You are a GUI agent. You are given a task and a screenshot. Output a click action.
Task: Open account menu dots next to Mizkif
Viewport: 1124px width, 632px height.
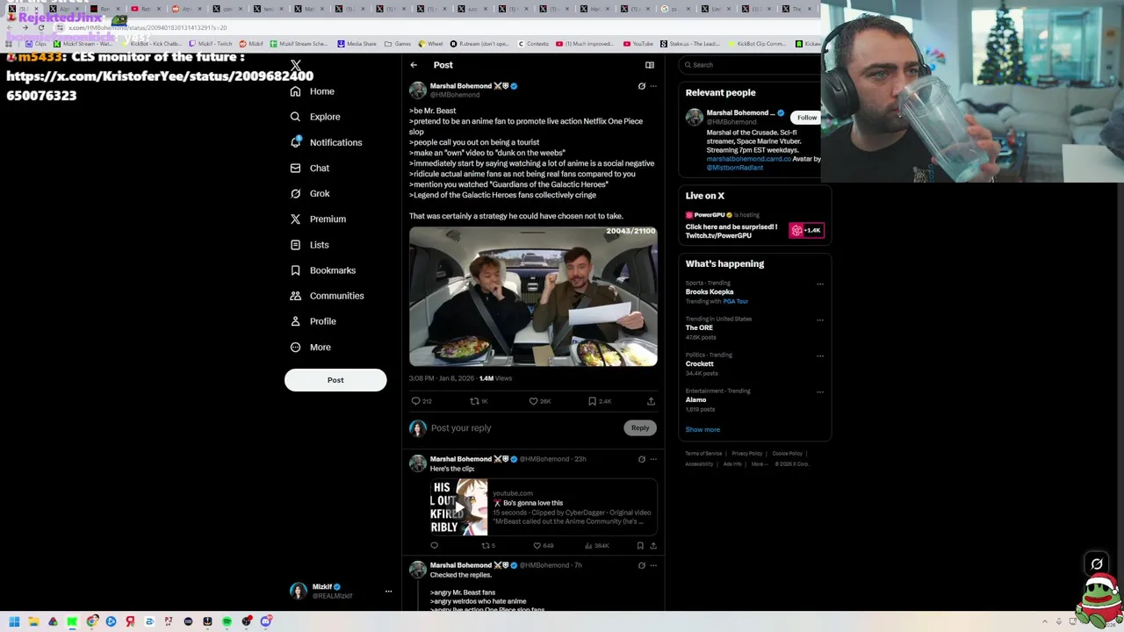coord(388,592)
